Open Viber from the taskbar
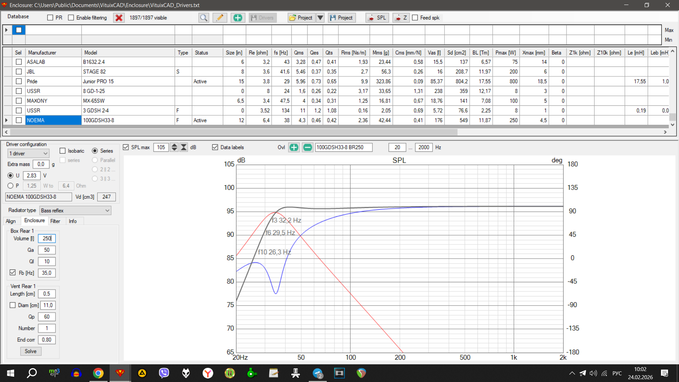This screenshot has height=382, width=679. coord(164,373)
